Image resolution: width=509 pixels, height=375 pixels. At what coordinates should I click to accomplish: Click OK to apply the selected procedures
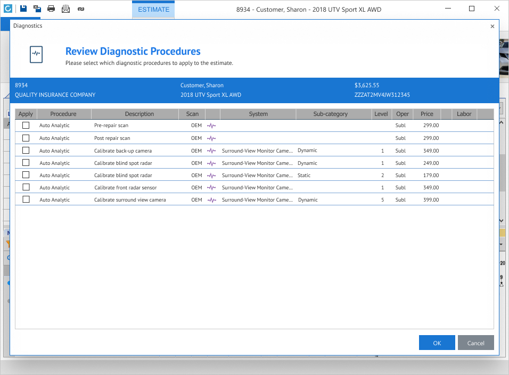tap(437, 343)
